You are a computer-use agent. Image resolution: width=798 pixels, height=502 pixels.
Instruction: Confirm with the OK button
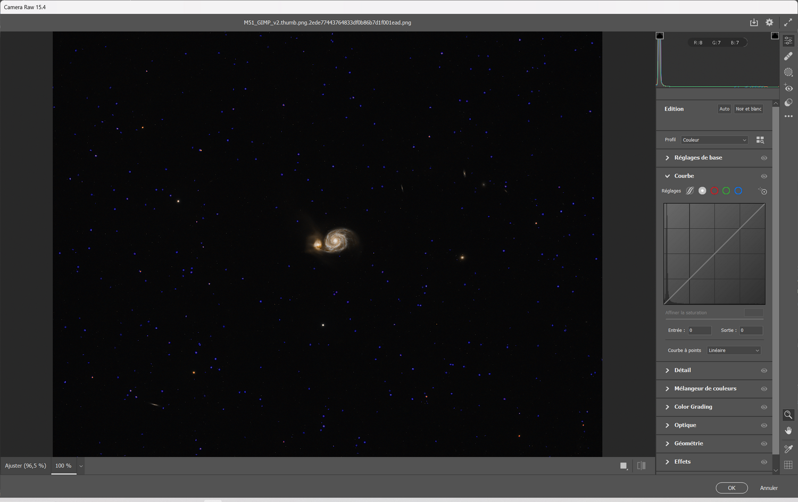731,488
